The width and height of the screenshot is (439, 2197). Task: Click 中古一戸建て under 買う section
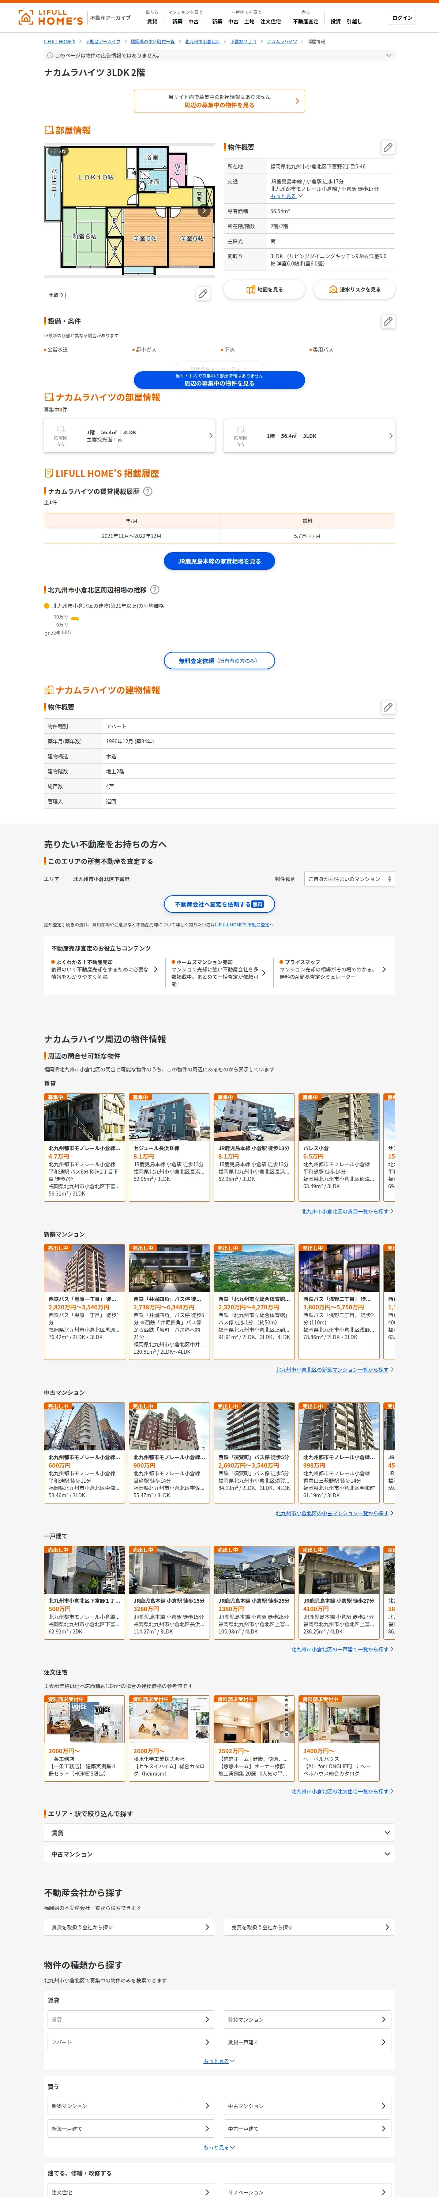point(308,2129)
